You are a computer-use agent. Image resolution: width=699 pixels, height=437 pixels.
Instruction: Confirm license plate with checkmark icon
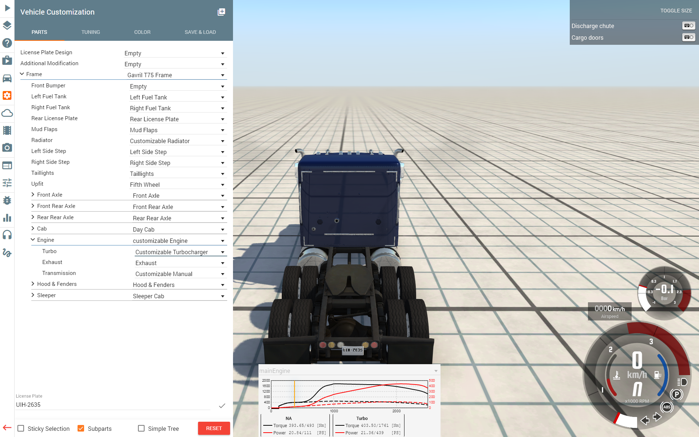[x=222, y=405]
